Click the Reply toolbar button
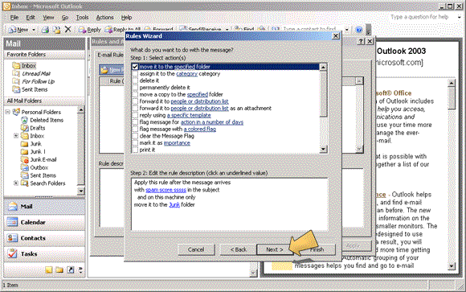Image resolution: width=466 pixels, height=292 pixels. pyautogui.click(x=89, y=30)
